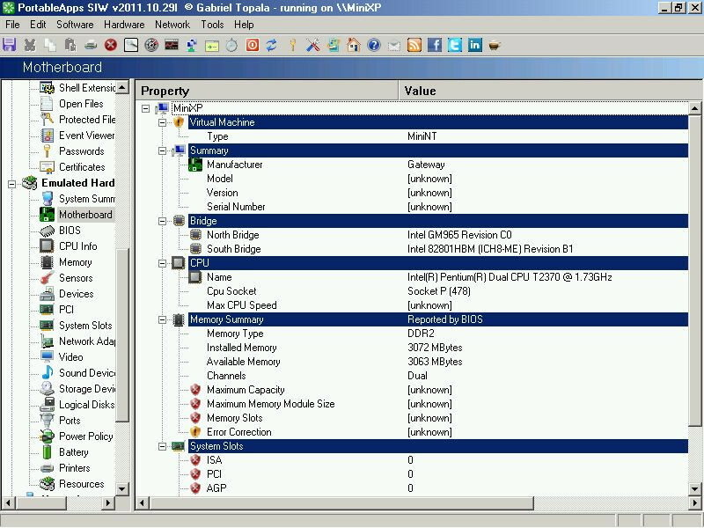The width and height of the screenshot is (704, 528).
Task: Collapse the Virtual Machine section
Action: click(x=163, y=122)
